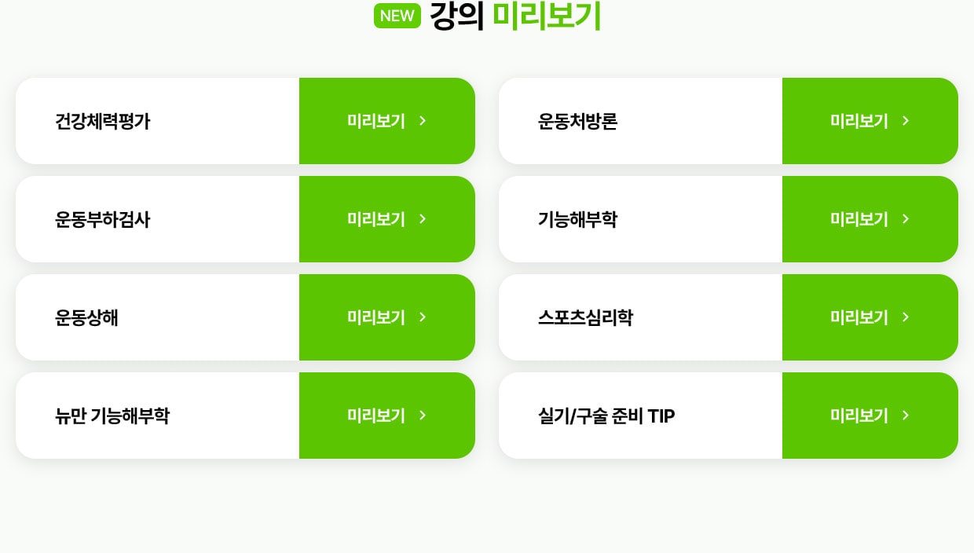Screen dimensions: 974x553
Task: Click the chevron arrow beside 스포츠심리학 미리보기
Action: click(x=905, y=317)
